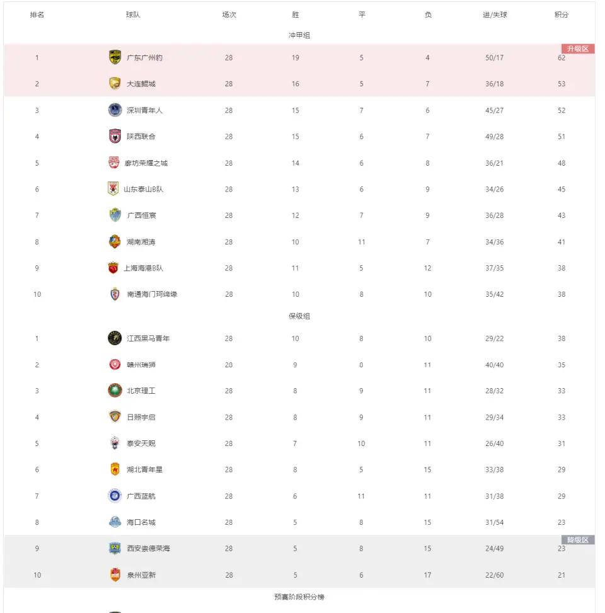Open the 西安崇德荣海 team link

point(148,549)
